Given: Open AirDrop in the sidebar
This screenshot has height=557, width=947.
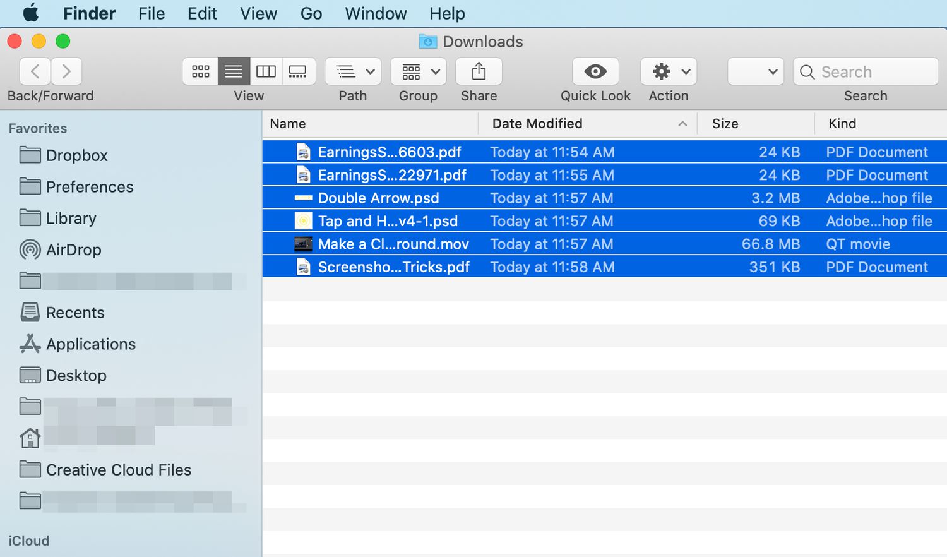Looking at the screenshot, I should 73,249.
